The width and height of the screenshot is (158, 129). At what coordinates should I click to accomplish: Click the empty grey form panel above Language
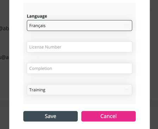tap(80, 8)
